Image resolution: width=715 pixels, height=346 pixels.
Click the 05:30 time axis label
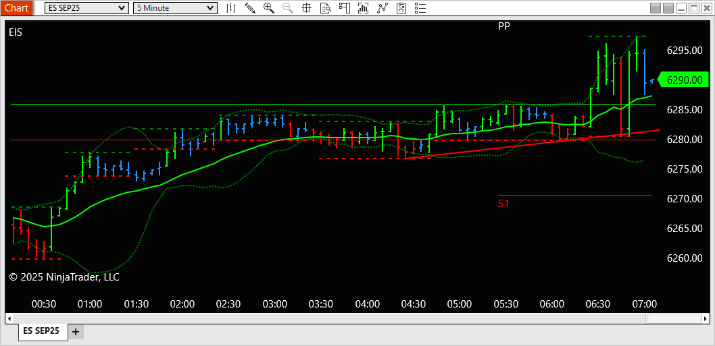506,304
